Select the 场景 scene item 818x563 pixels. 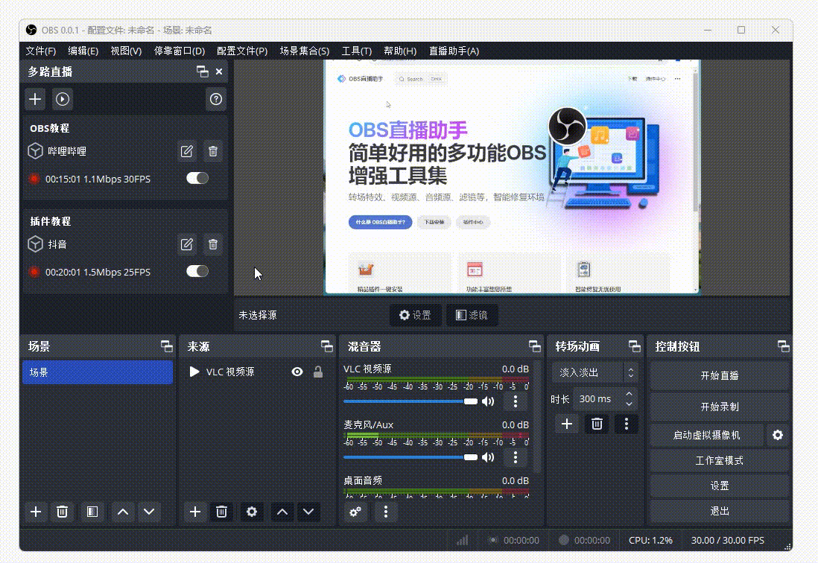click(98, 372)
